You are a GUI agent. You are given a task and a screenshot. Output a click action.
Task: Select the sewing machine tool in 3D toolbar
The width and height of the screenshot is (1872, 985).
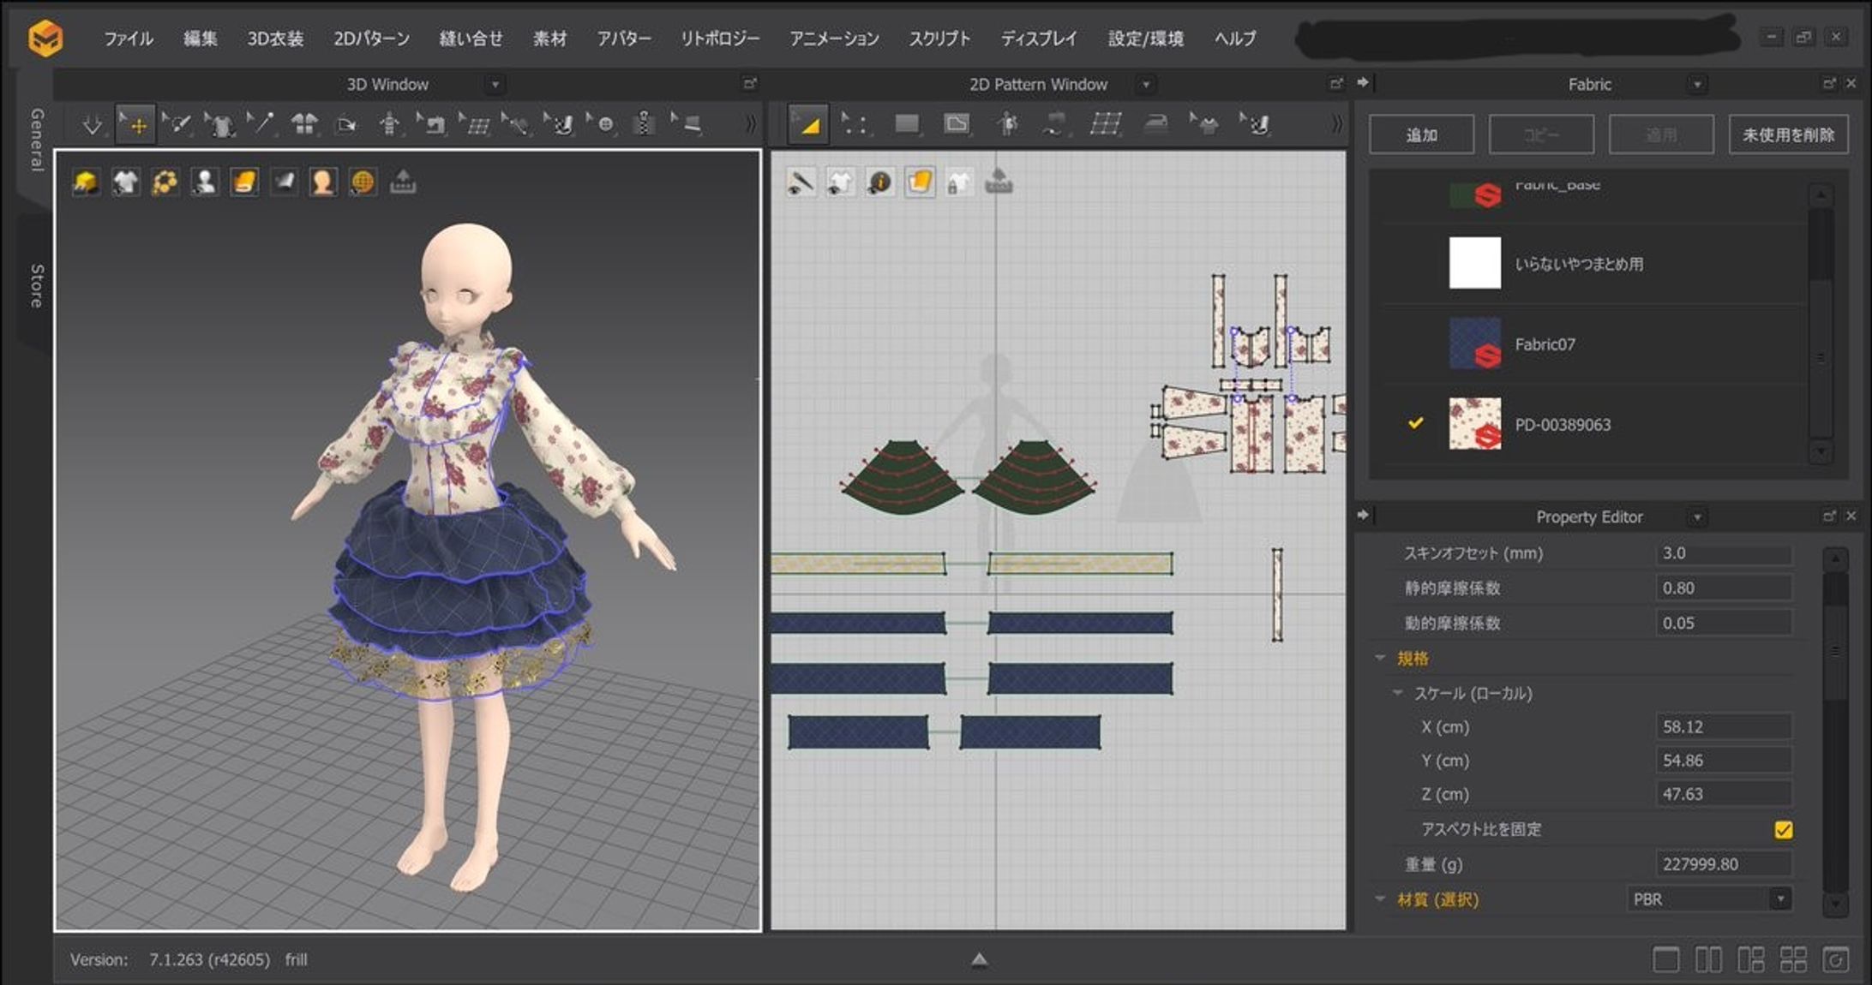coord(433,125)
